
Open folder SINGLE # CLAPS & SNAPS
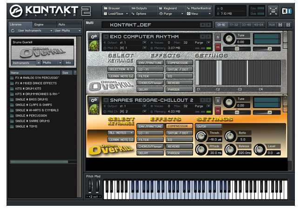(31, 105)
